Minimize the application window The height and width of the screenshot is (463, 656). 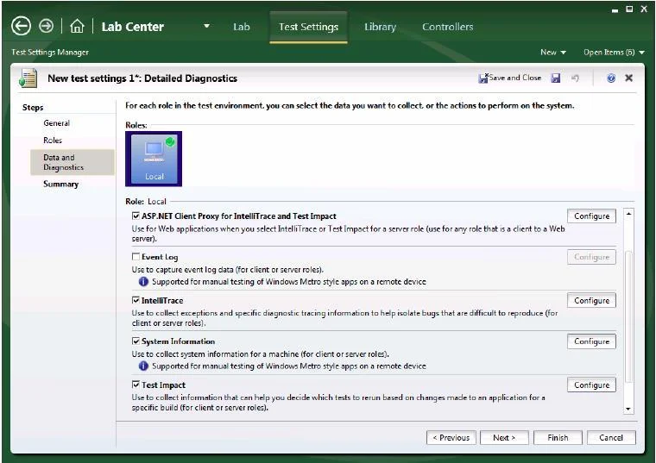615,9
